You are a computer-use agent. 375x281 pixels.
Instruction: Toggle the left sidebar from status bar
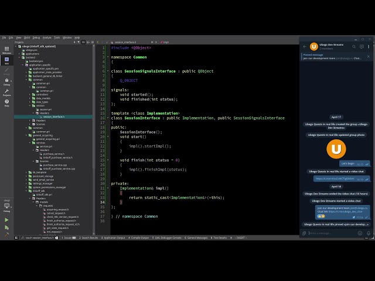click(x=16, y=238)
